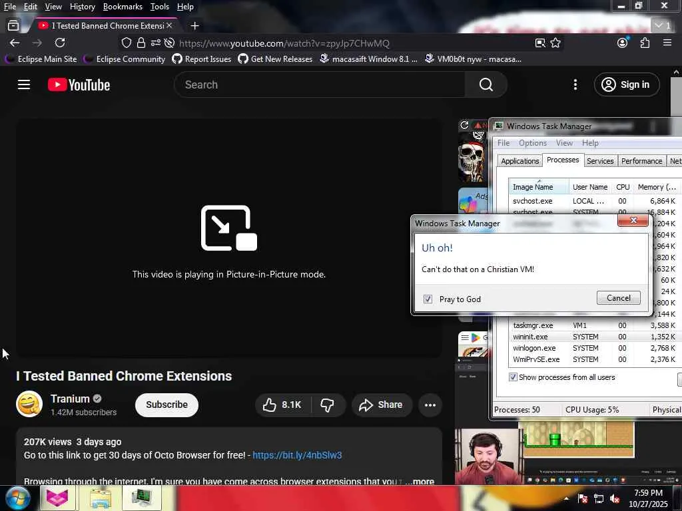The image size is (682, 511).
Task: Open the pink fox browser taskbar icon
Action: click(x=58, y=498)
